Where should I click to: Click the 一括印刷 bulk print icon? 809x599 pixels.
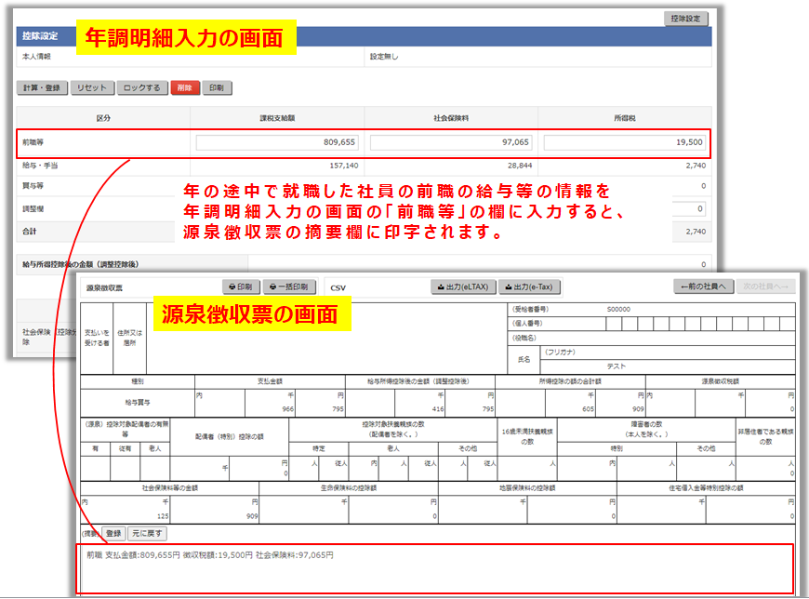272,285
